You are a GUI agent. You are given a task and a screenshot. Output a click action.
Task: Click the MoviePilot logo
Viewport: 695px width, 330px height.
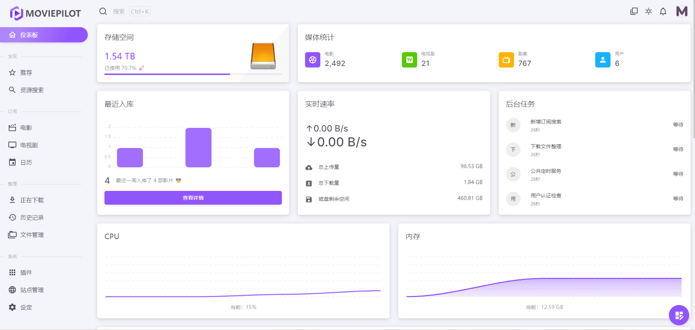click(45, 13)
